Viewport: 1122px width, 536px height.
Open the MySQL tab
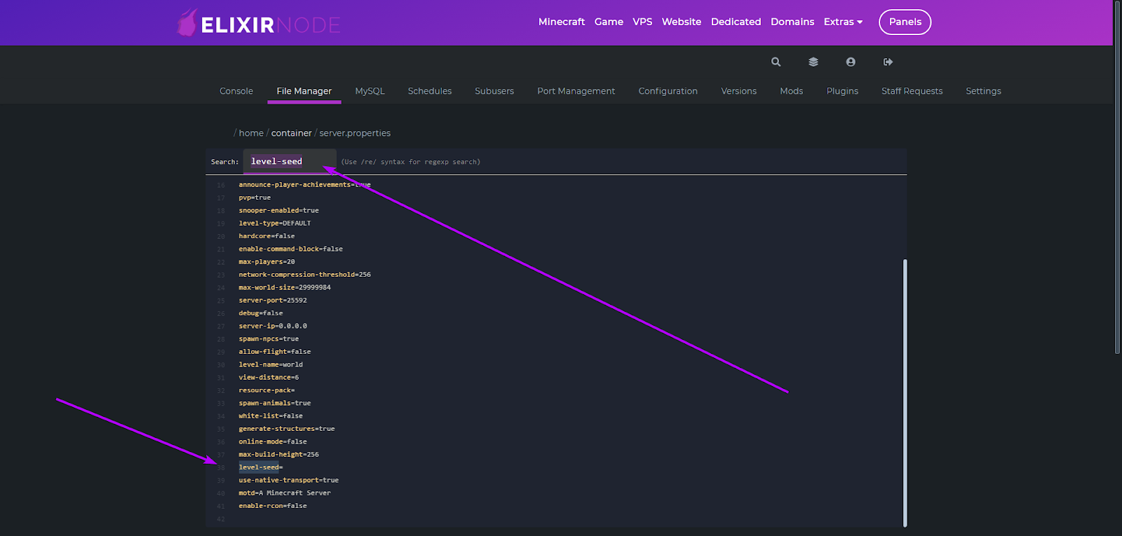[x=370, y=91]
